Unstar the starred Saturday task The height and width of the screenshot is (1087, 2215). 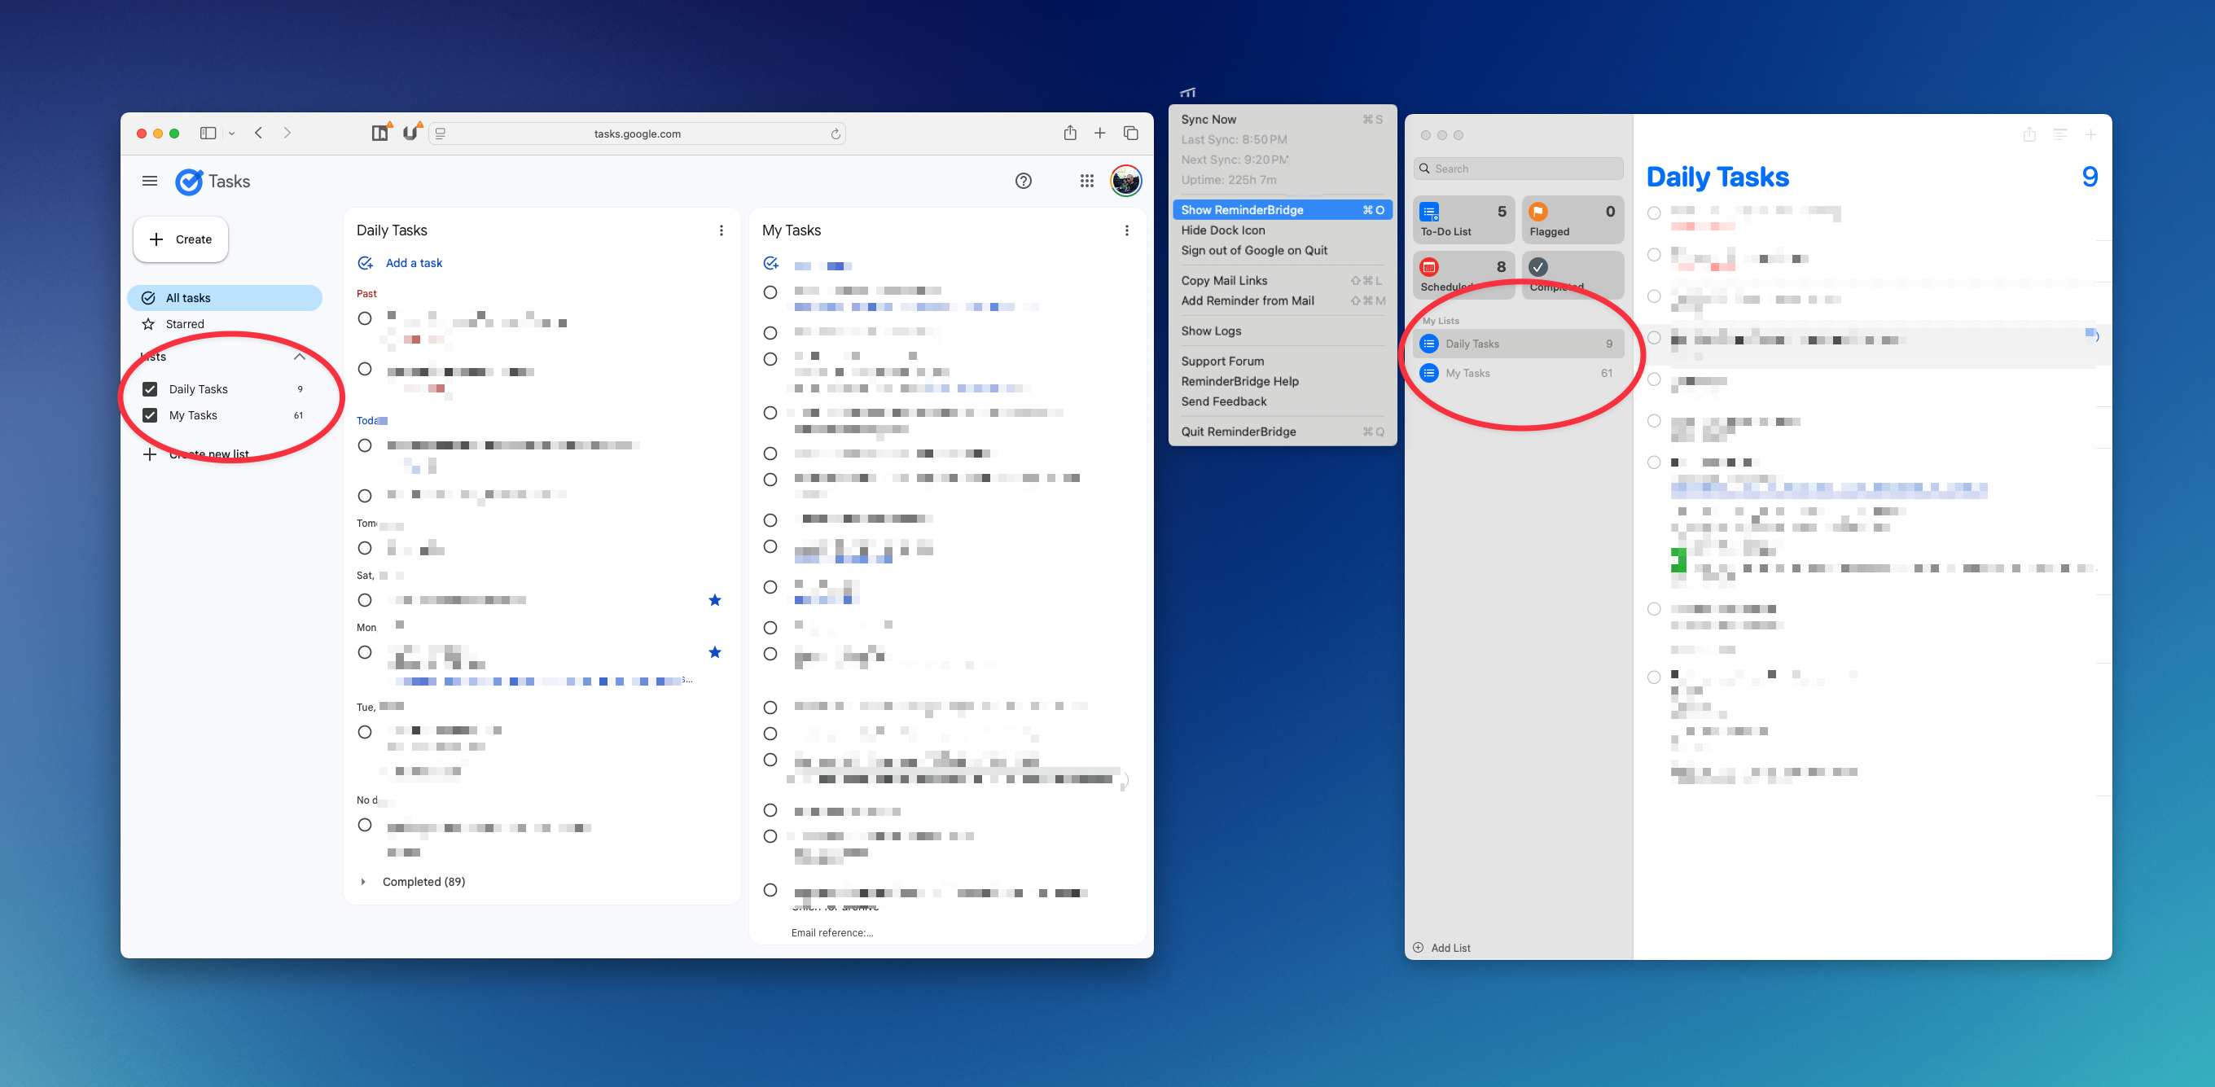(714, 599)
